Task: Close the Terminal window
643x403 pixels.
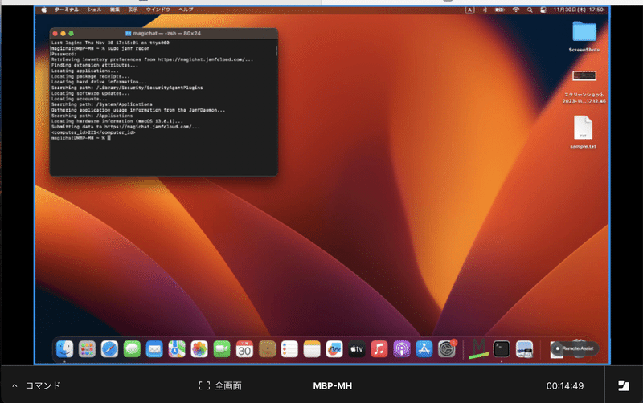Action: [55, 34]
